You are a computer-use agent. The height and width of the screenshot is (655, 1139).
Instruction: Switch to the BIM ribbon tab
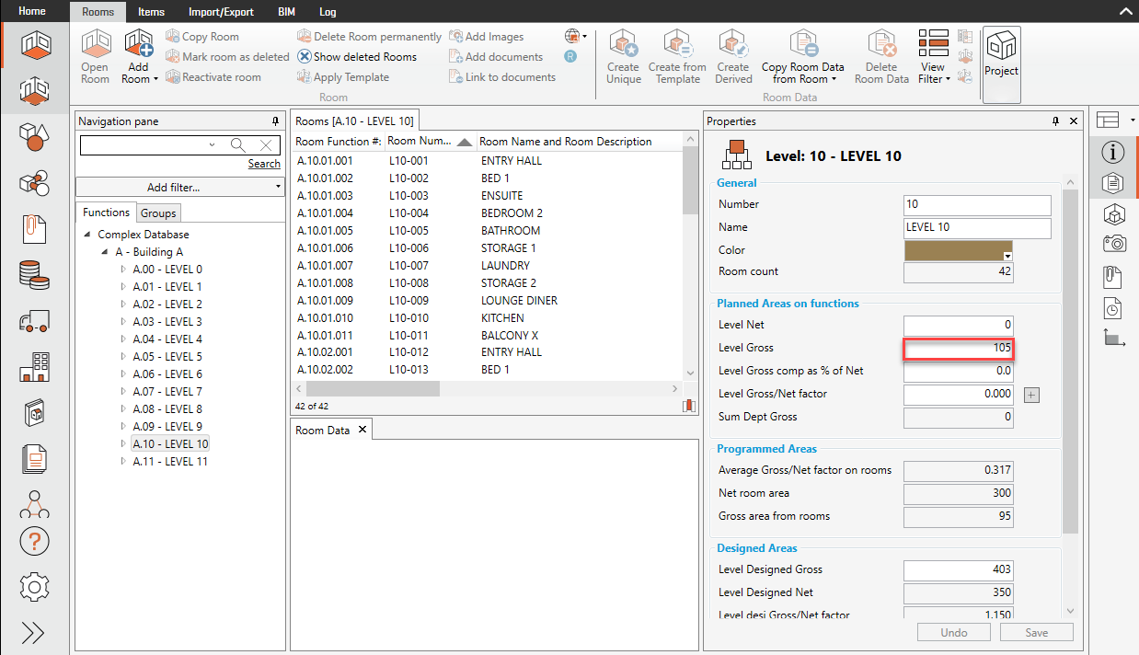click(286, 12)
